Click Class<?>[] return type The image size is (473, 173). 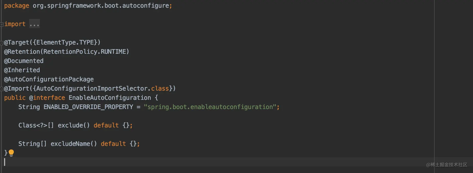click(x=36, y=125)
